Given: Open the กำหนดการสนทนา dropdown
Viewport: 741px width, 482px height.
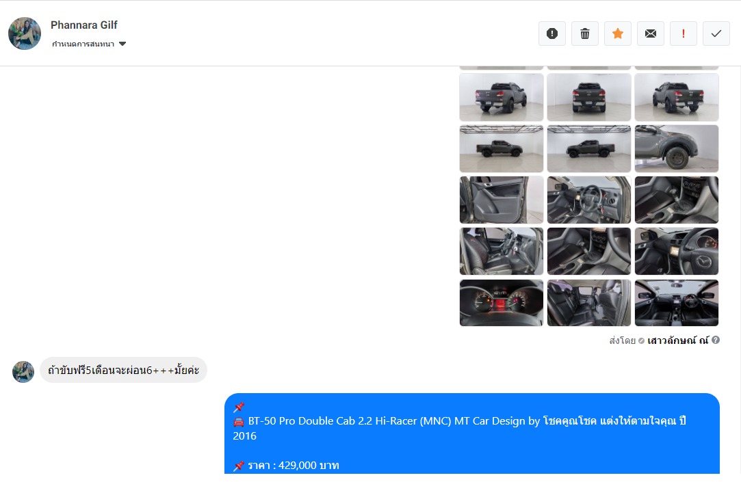Looking at the screenshot, I should (x=89, y=44).
